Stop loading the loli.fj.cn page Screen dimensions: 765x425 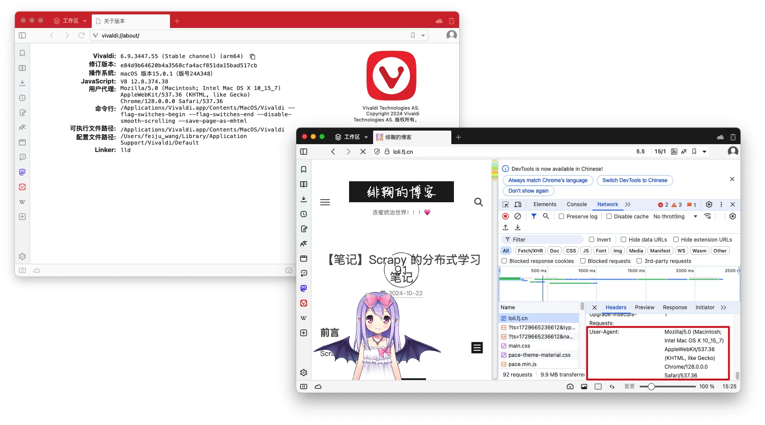[x=363, y=152]
